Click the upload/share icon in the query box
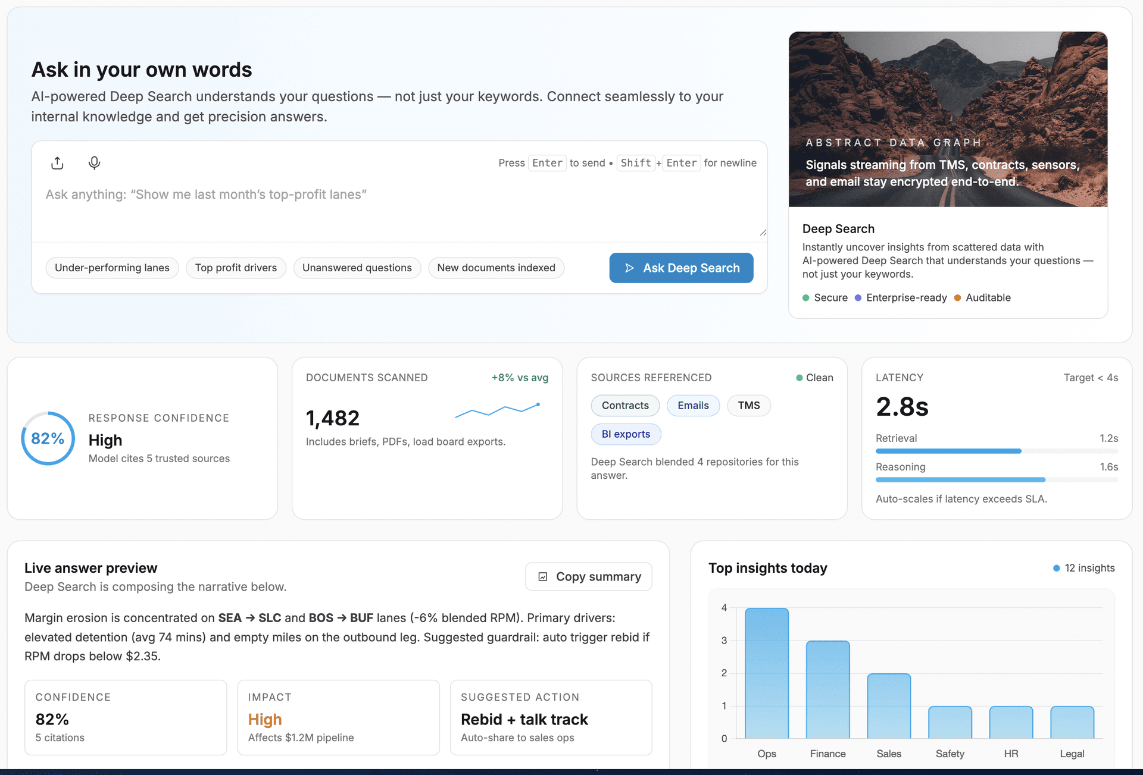This screenshot has width=1143, height=775. point(57,162)
